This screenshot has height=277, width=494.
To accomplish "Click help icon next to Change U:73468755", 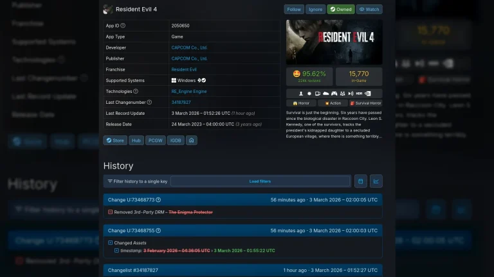I will (x=158, y=231).
